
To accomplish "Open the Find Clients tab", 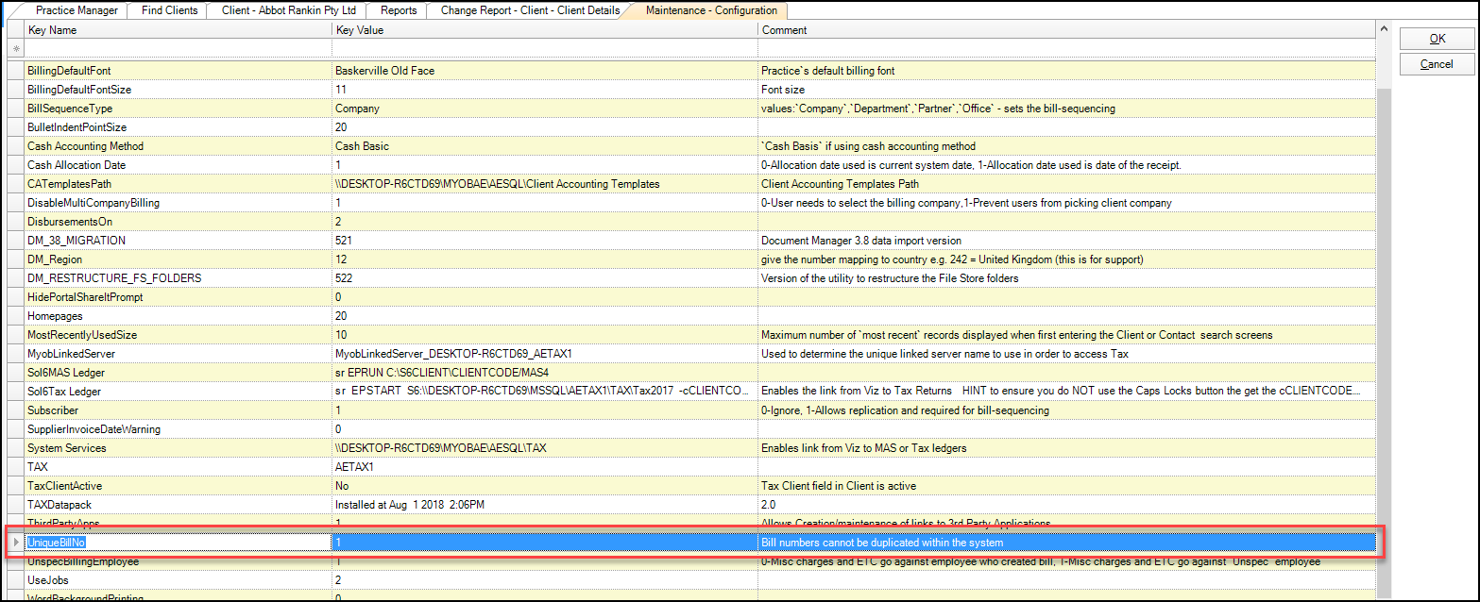I will 170,10.
